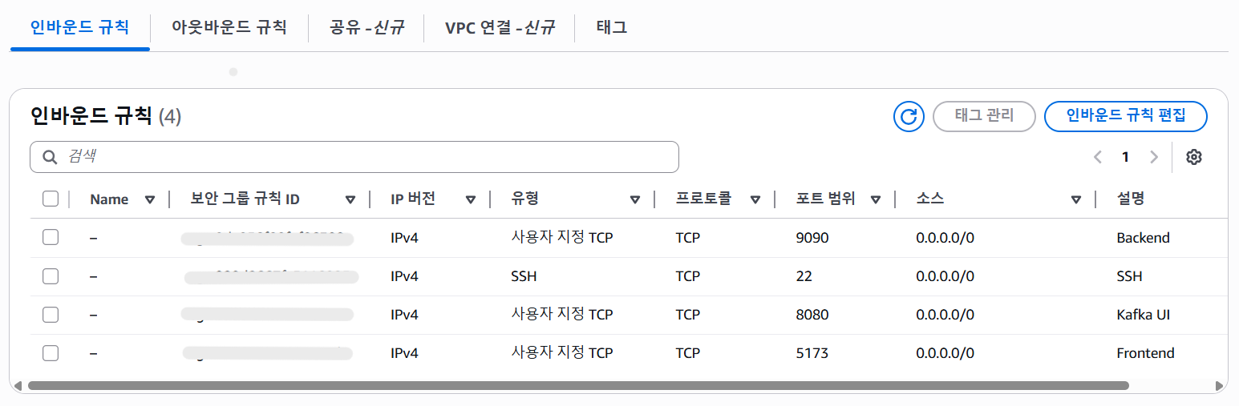Refresh the inbound rules list
This screenshot has height=406, width=1239.
pyautogui.click(x=909, y=116)
